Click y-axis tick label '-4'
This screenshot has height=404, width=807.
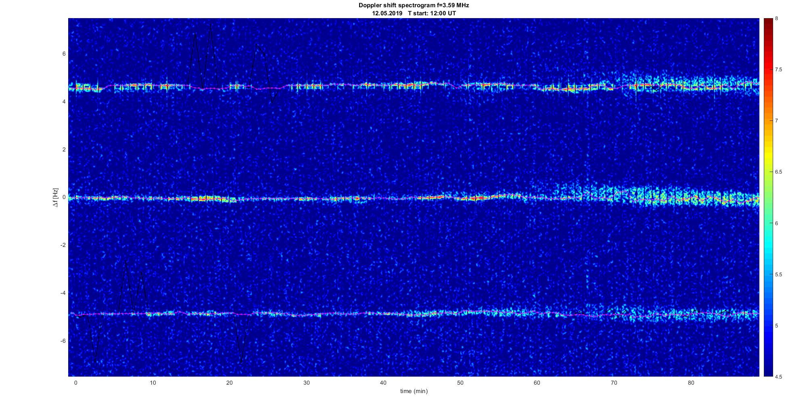coord(63,293)
